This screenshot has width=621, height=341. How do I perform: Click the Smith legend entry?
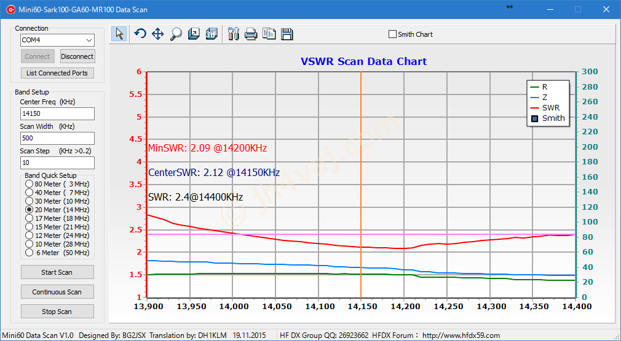click(x=548, y=118)
